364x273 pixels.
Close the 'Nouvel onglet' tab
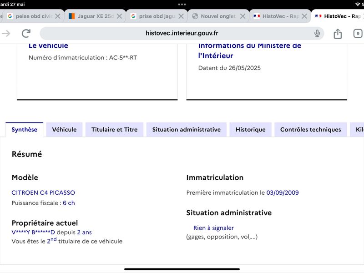[x=243, y=16]
